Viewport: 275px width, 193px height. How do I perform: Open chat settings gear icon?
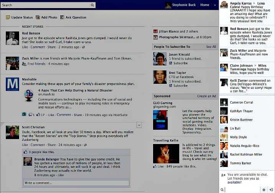(x=263, y=190)
